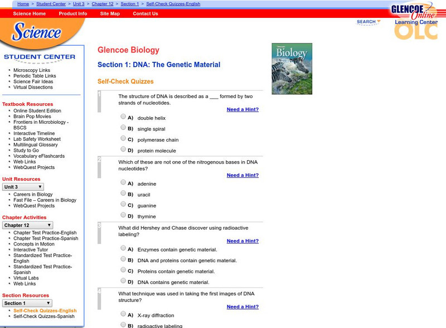Open Product Info in the top menu
The height and width of the screenshot is (328, 446).
point(72,13)
